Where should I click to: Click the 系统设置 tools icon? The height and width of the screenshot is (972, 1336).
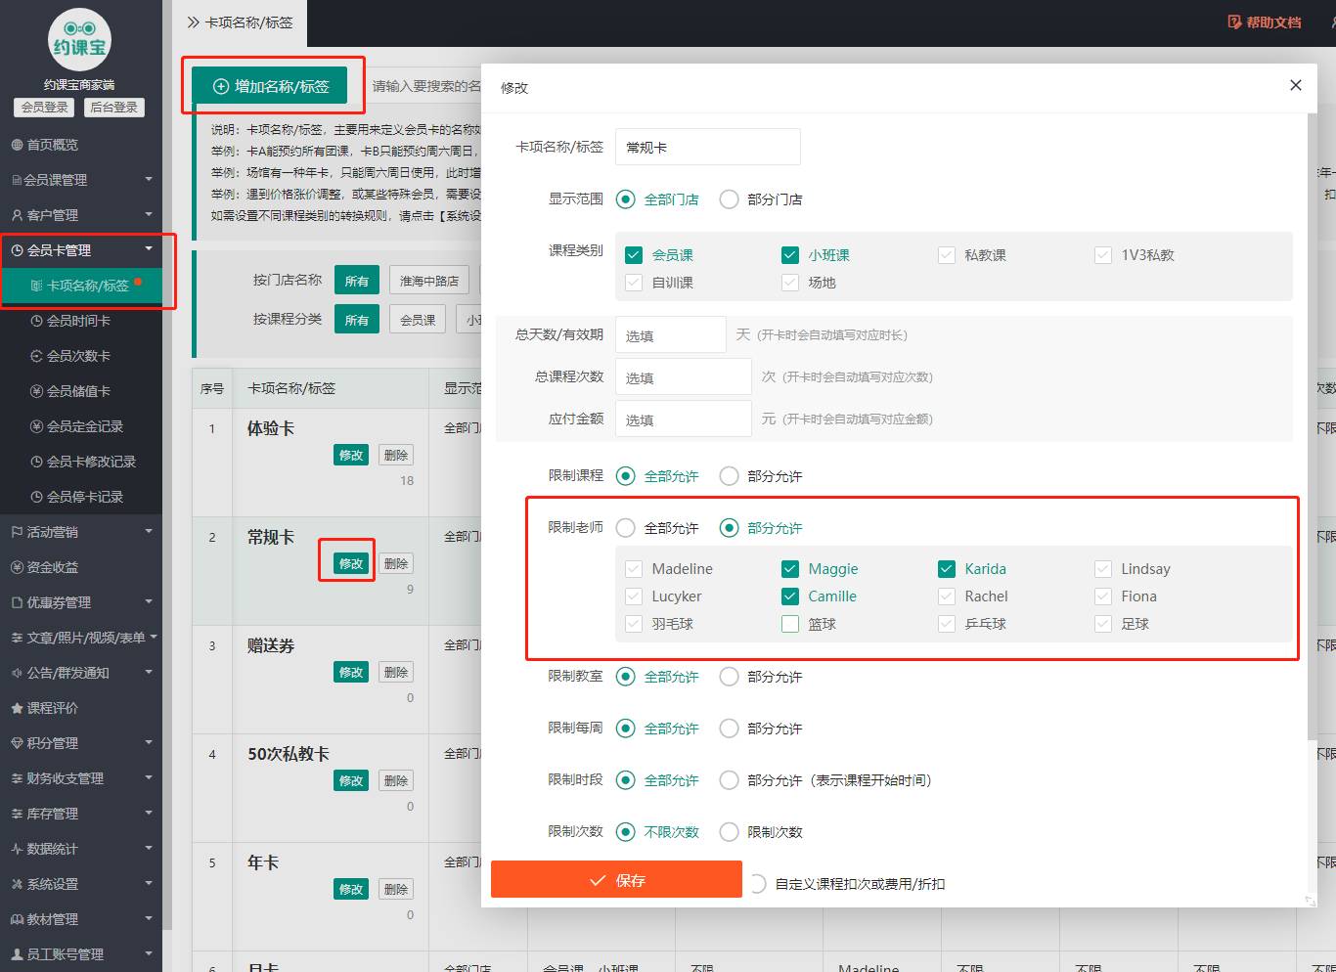pos(17,884)
